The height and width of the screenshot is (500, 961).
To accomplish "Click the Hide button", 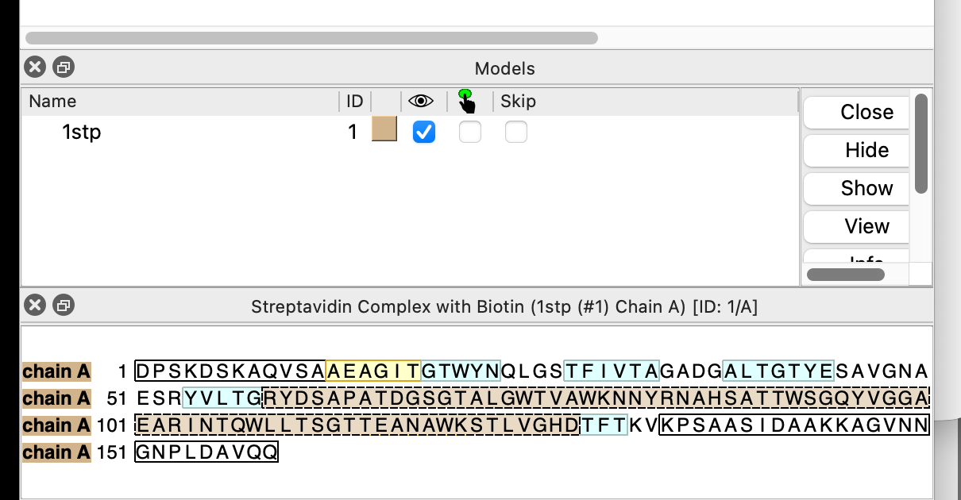I will tap(857, 150).
